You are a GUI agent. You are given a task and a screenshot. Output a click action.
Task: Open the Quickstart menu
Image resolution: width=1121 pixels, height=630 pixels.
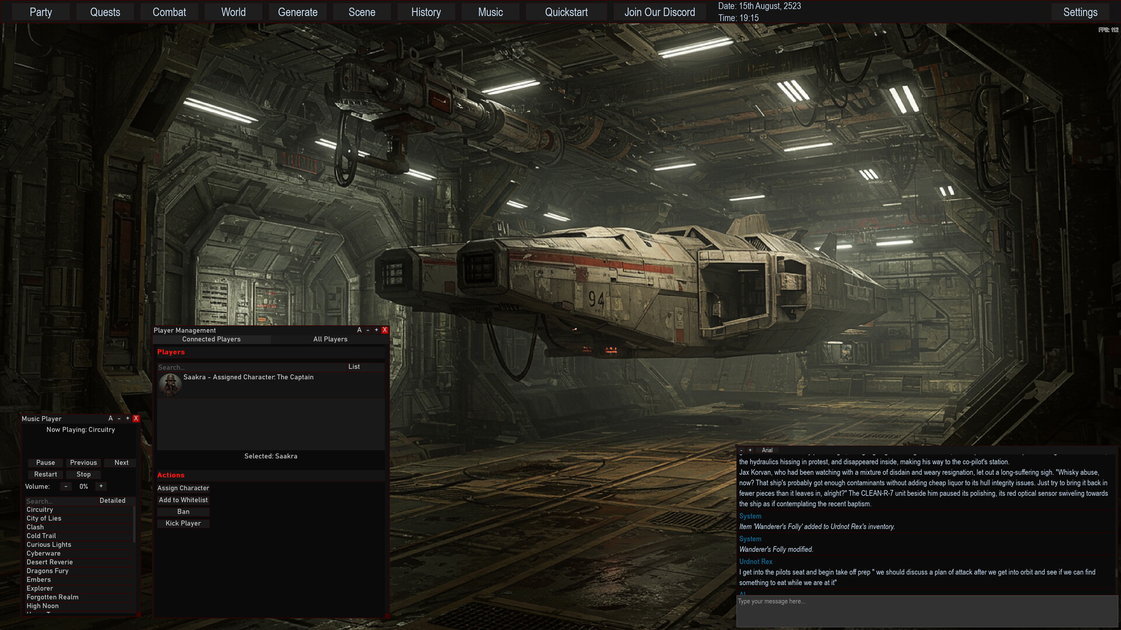coord(566,12)
